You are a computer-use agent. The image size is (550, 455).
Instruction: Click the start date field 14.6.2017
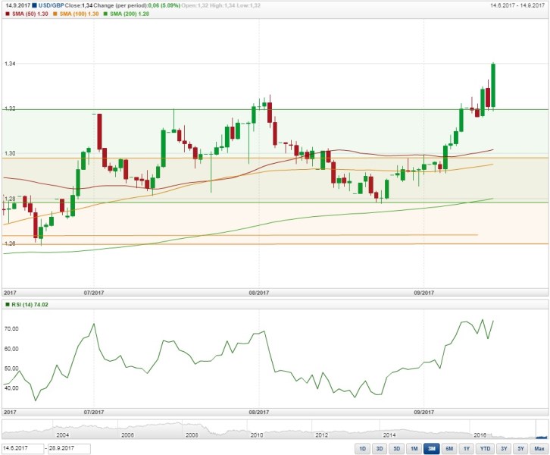(23, 449)
